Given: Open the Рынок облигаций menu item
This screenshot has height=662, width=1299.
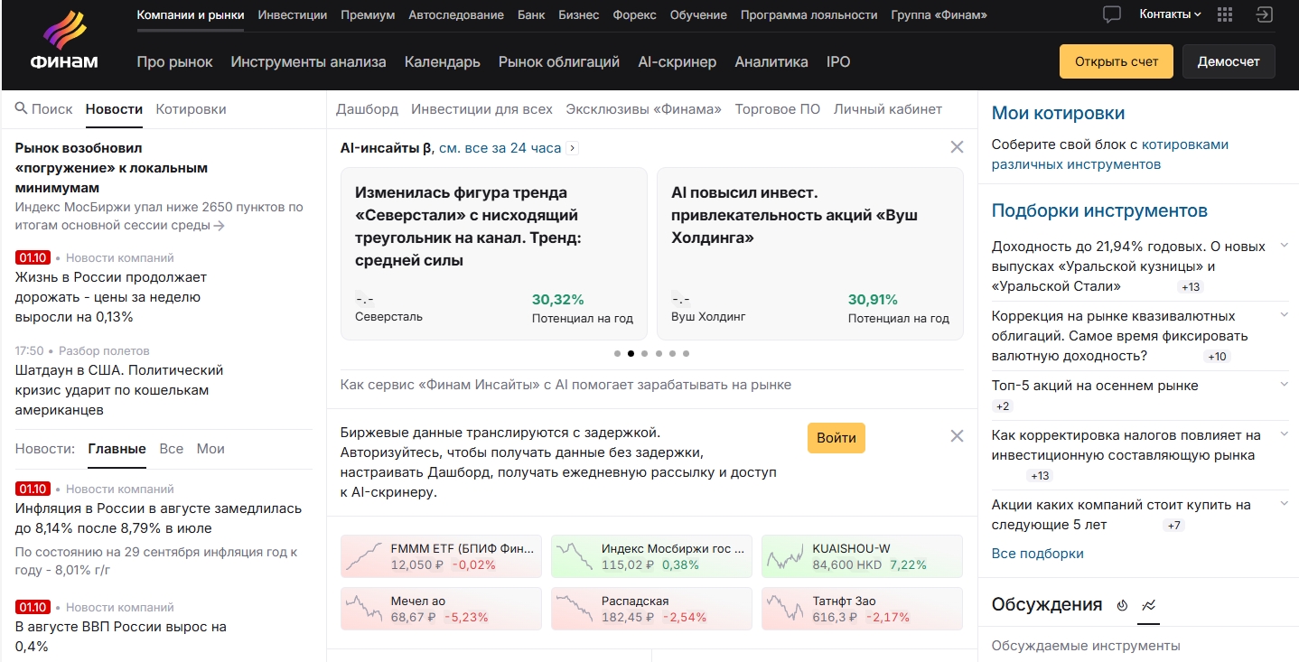Looking at the screenshot, I should click(x=558, y=62).
